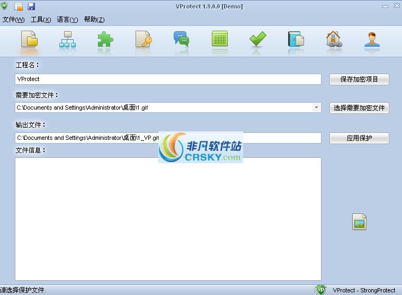Click the VP shield icon in status bar
This screenshot has width=402, height=295.
click(x=320, y=290)
